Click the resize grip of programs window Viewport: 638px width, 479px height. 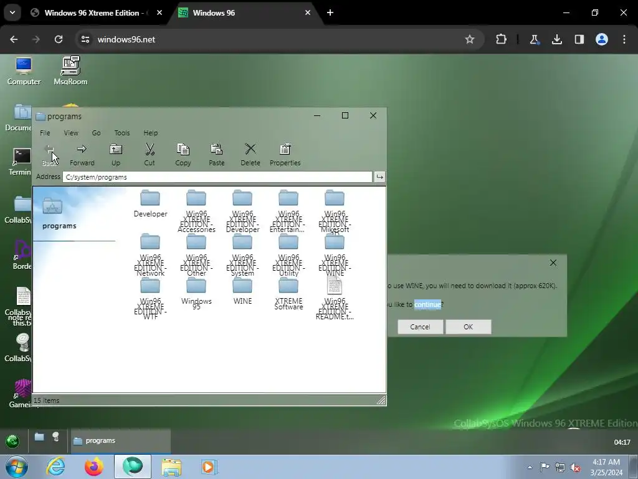pos(381,400)
